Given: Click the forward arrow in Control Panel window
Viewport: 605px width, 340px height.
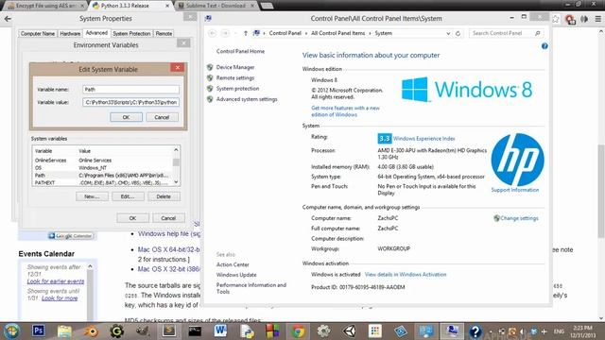Looking at the screenshot, I should coord(225,34).
